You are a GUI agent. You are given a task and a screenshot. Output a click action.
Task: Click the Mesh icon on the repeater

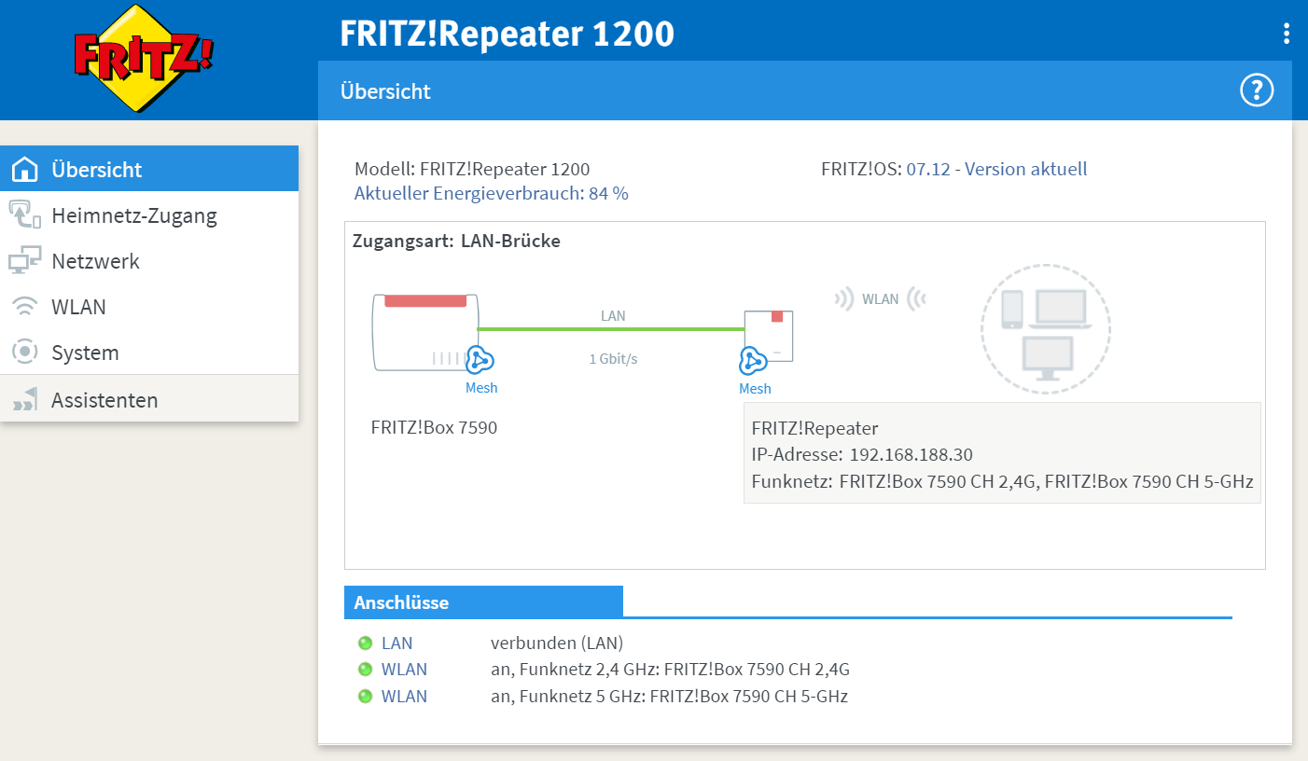[753, 360]
